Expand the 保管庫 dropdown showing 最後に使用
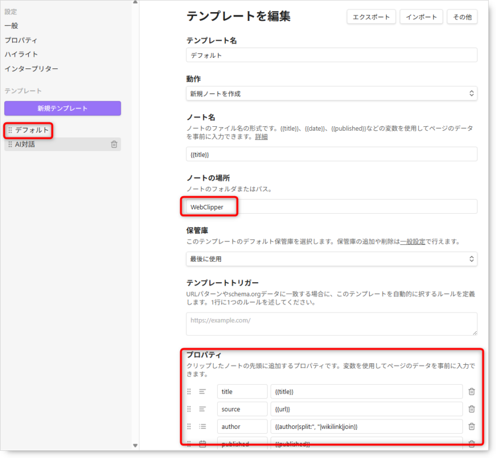Screen dimensions: 496x458 pos(331,258)
